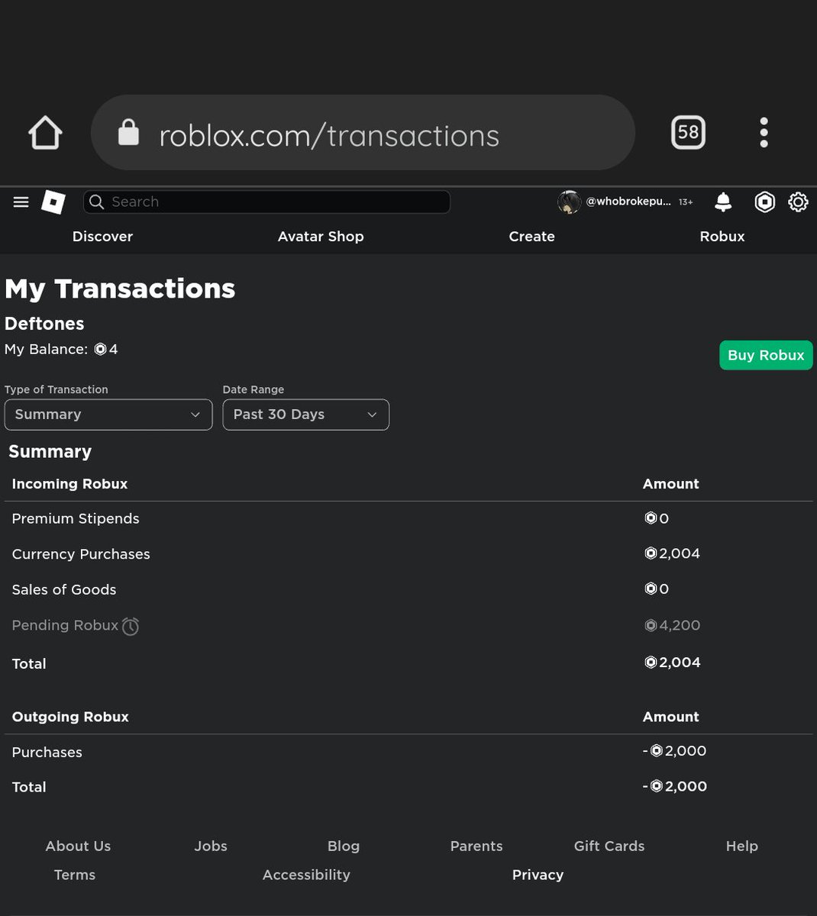The width and height of the screenshot is (817, 916).
Task: Open the Jobs footer link
Action: pyautogui.click(x=211, y=846)
